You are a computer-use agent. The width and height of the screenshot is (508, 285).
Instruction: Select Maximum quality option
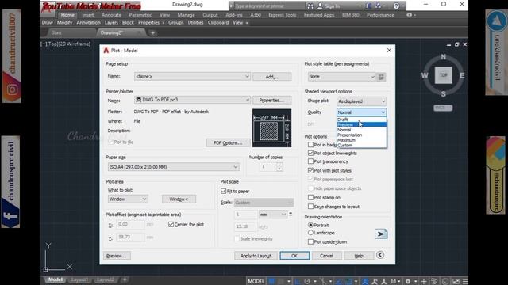pos(362,140)
